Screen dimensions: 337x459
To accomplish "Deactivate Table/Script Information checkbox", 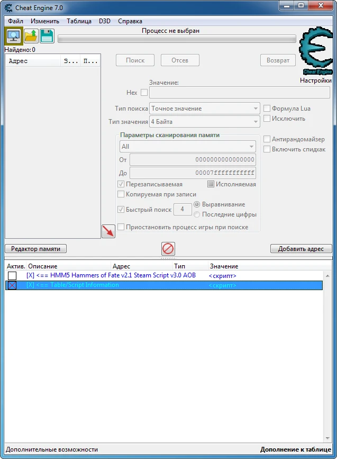I will 12,285.
